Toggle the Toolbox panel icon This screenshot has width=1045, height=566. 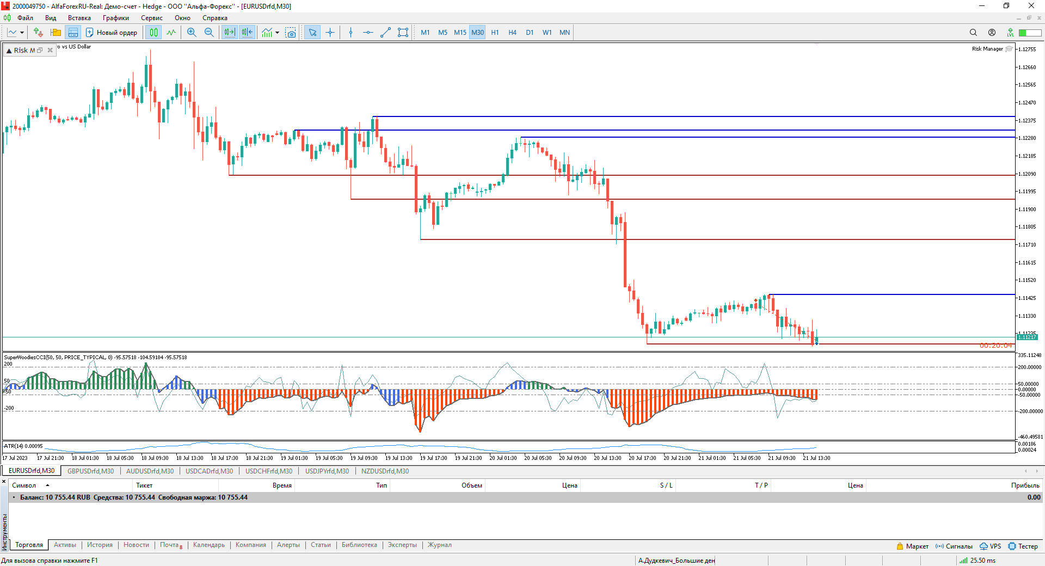tap(73, 33)
